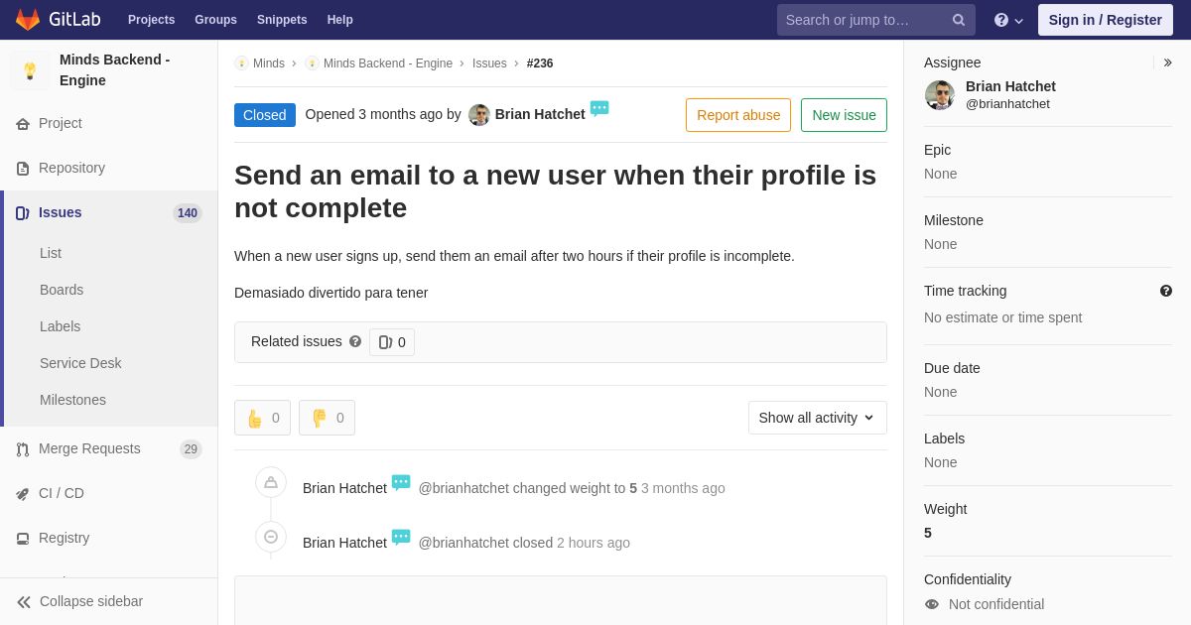The height and width of the screenshot is (625, 1191).
Task: Click the New issue button
Action: pos(844,115)
